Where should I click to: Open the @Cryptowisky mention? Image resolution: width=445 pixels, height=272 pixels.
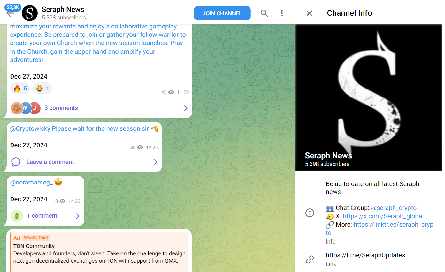point(30,128)
